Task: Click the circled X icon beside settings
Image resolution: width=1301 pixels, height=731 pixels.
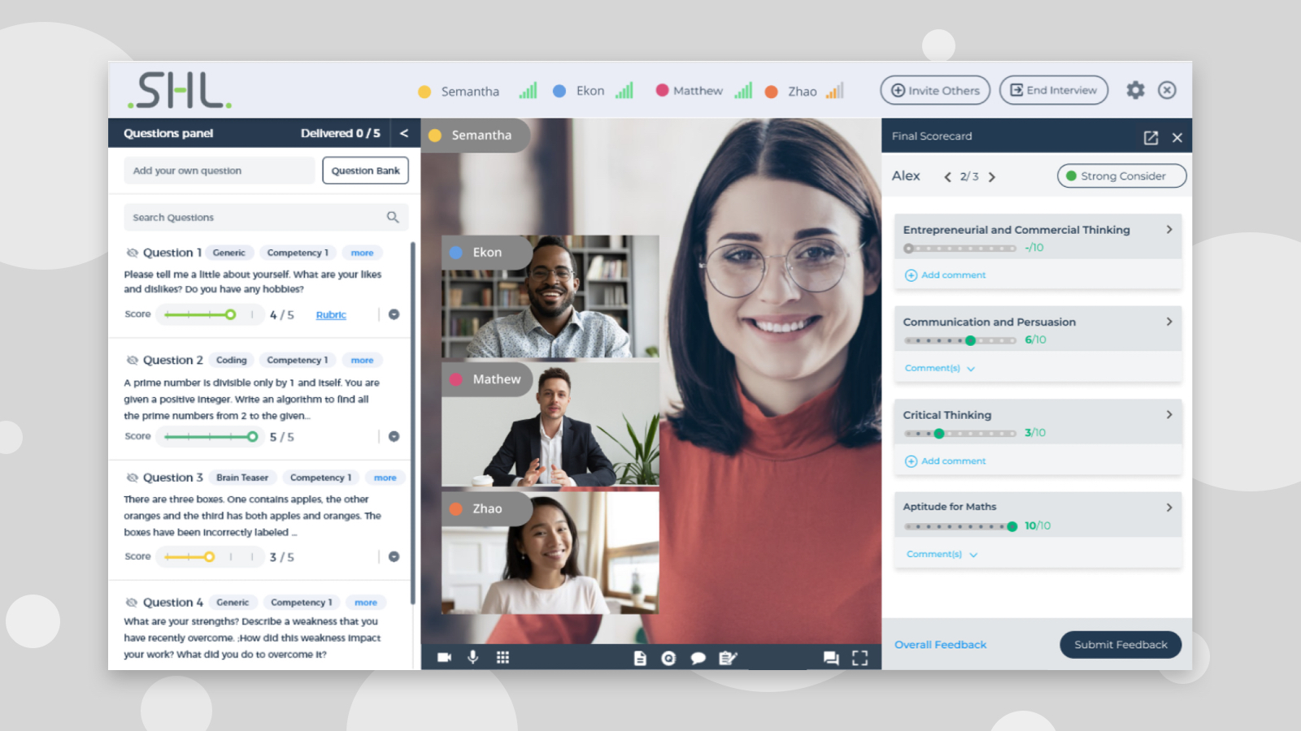Action: coord(1167,90)
